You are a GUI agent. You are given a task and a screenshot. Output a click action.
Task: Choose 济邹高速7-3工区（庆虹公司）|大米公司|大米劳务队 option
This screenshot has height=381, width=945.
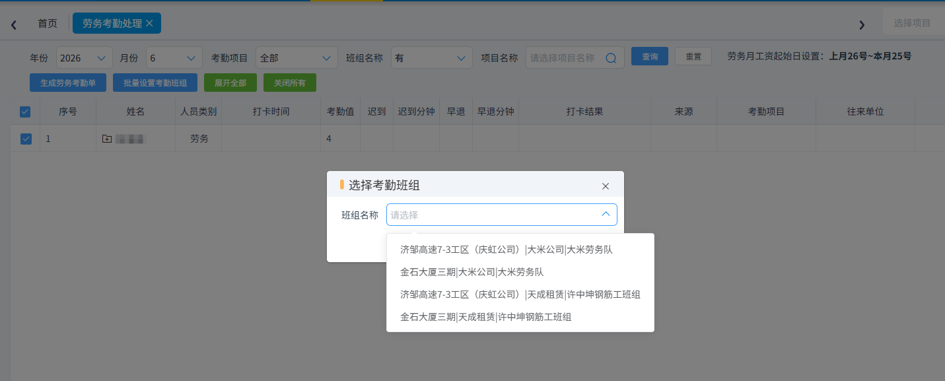[520, 250]
